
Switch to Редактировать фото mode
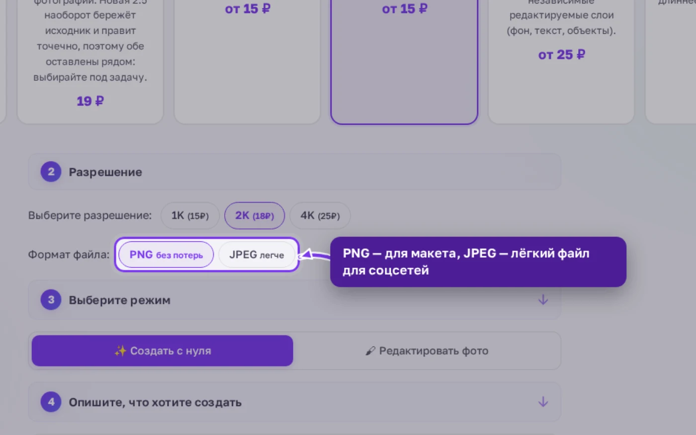point(427,351)
